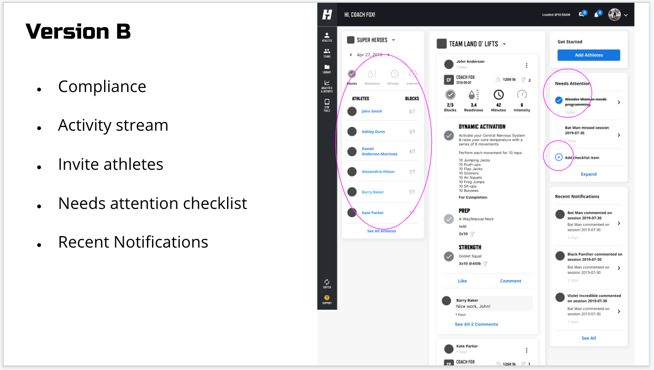Open athlete Kate Parker in list
This screenshot has height=370, width=654.
[x=373, y=213]
